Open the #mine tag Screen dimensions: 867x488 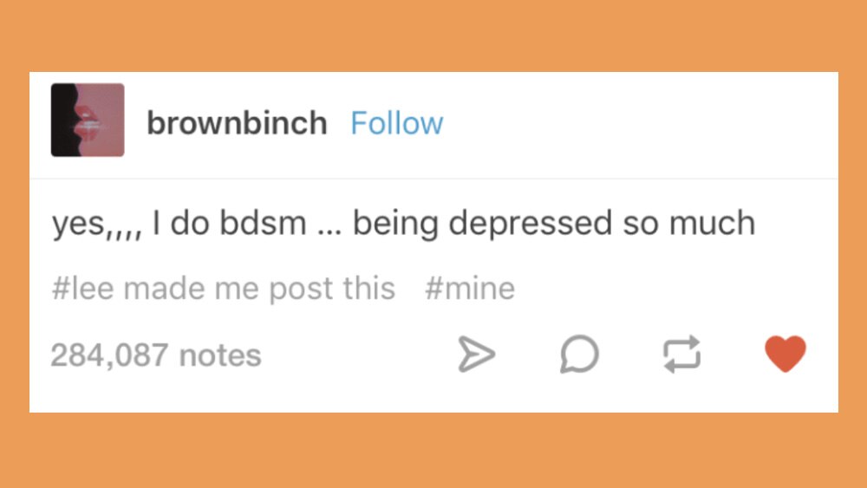tap(470, 288)
